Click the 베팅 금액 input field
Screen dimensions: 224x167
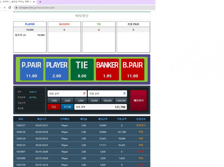[67, 94]
